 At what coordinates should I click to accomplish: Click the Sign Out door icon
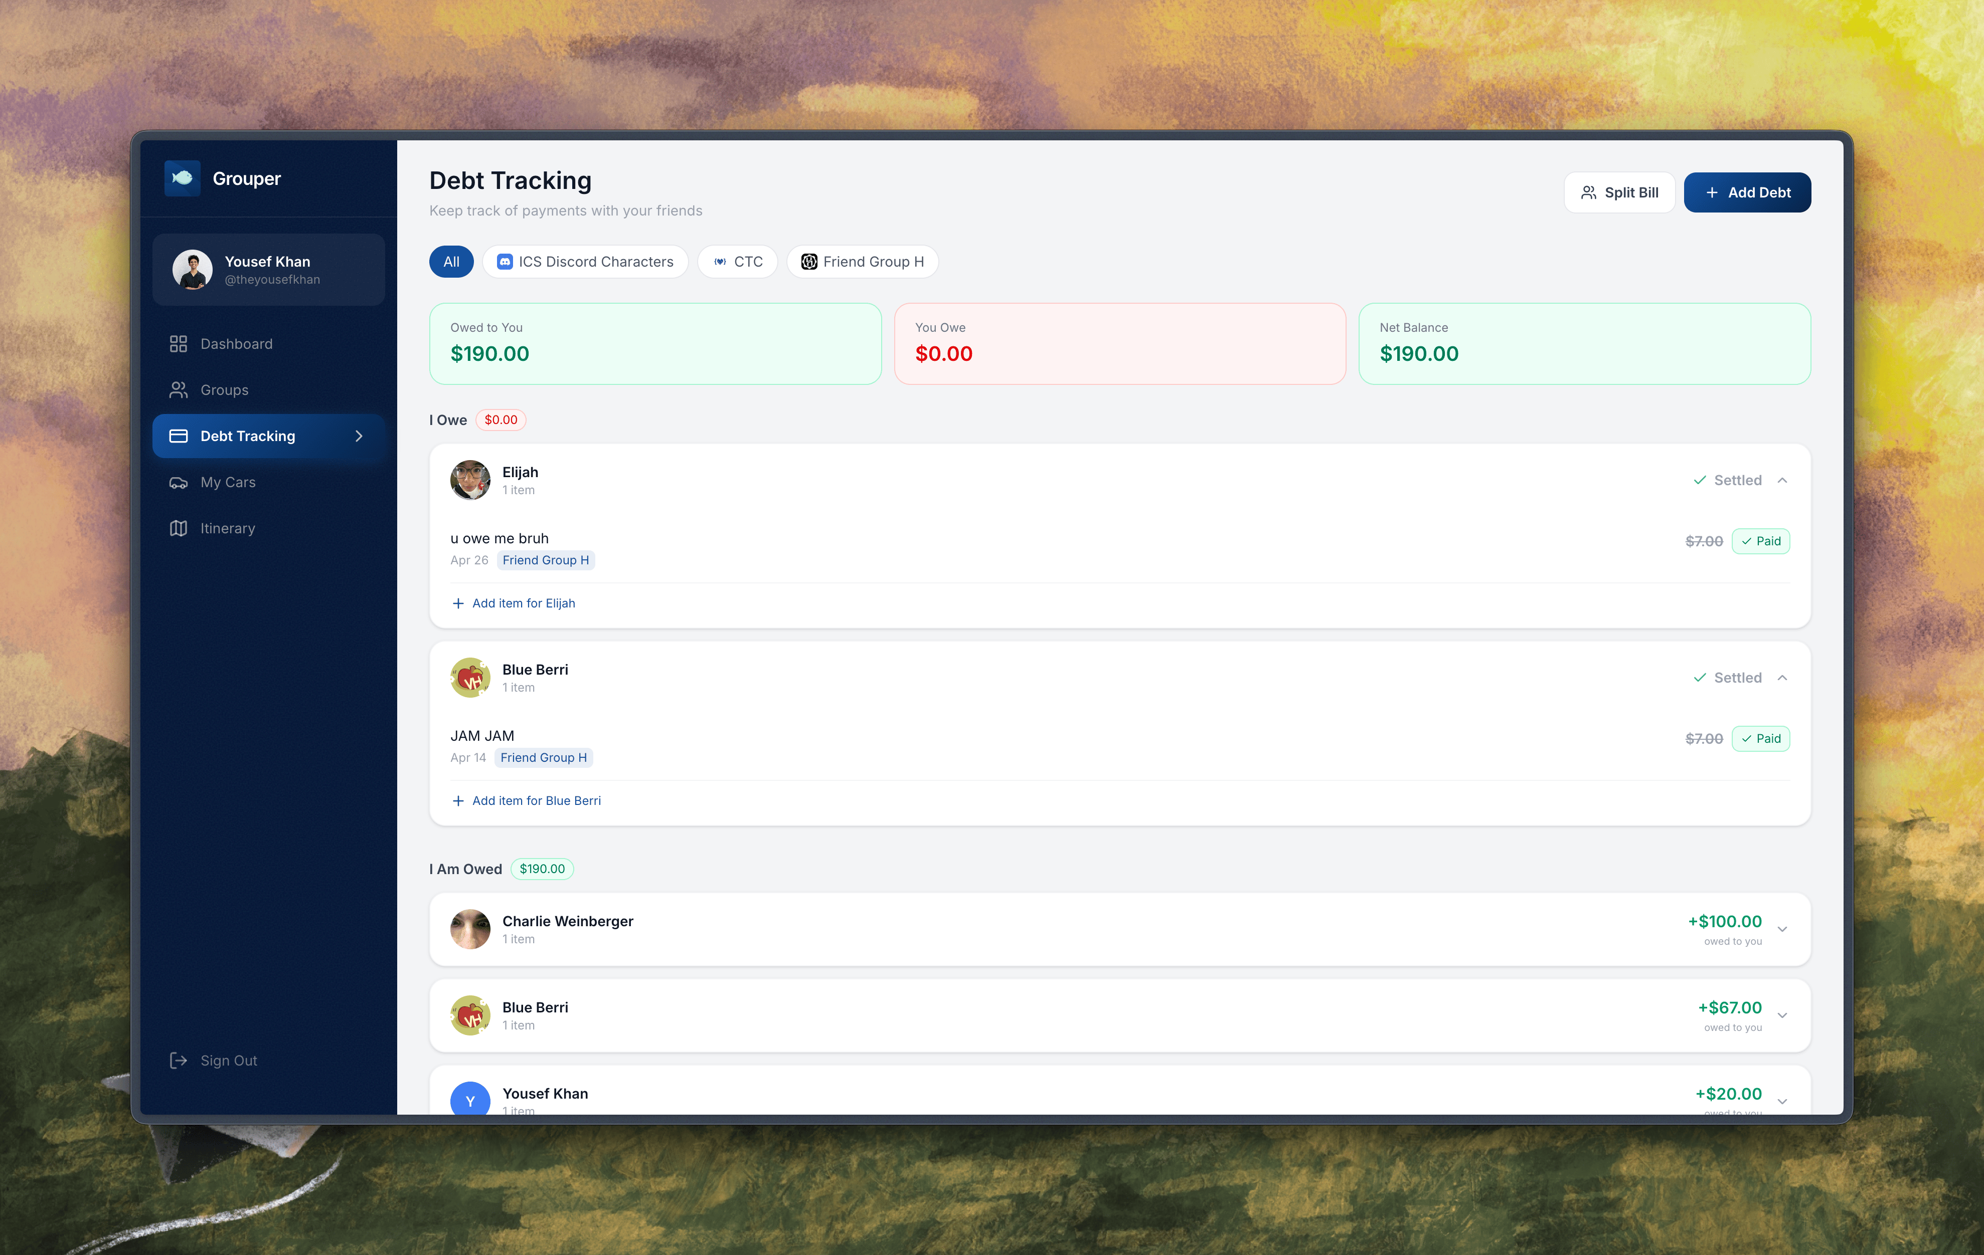click(x=178, y=1060)
